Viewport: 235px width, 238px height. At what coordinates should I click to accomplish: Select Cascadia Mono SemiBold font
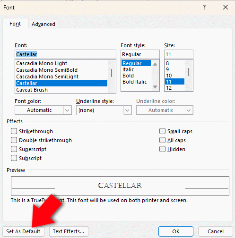(61, 70)
